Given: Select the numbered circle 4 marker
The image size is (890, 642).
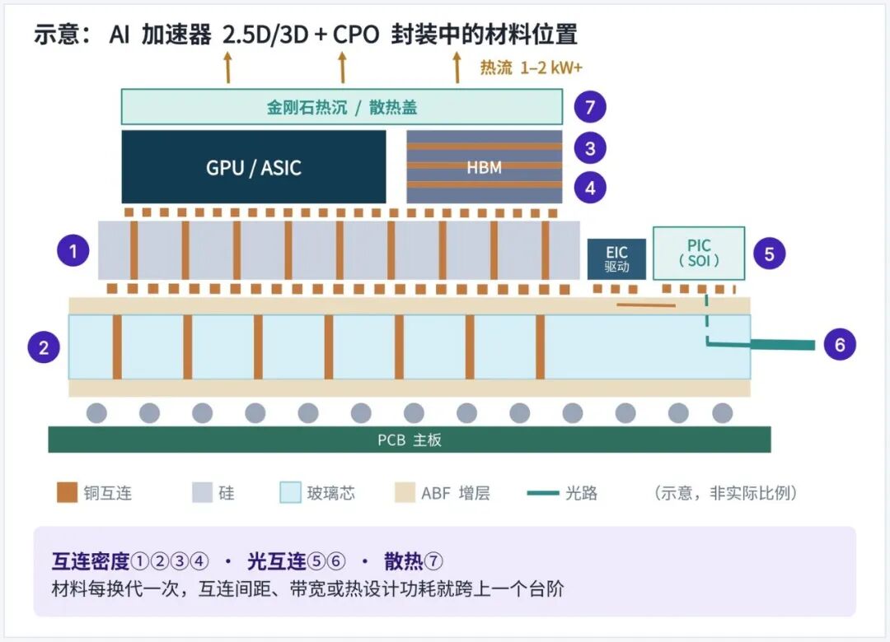Looking at the screenshot, I should coord(590,188).
